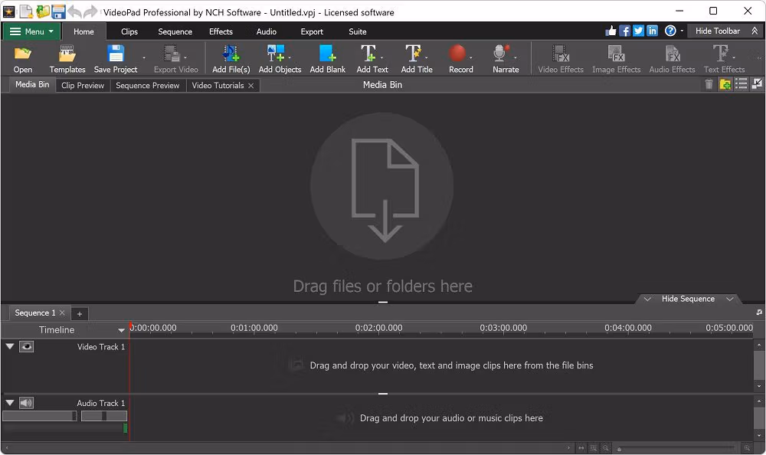The height and width of the screenshot is (455, 766).
Task: Open the Narrate dropdown arrow
Action: (x=515, y=57)
